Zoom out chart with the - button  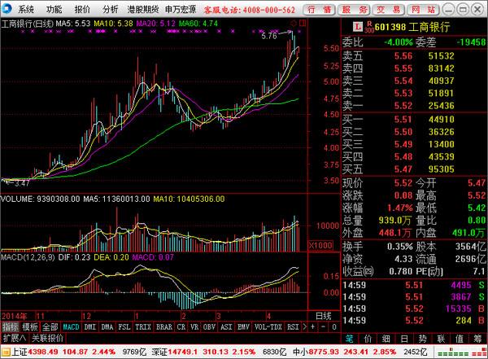pyautogui.click(x=324, y=327)
